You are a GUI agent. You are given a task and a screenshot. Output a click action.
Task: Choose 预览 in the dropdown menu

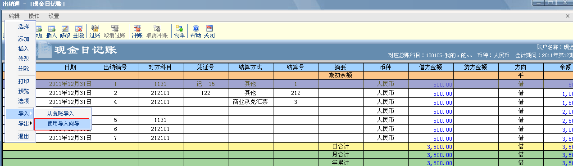coord(21,91)
